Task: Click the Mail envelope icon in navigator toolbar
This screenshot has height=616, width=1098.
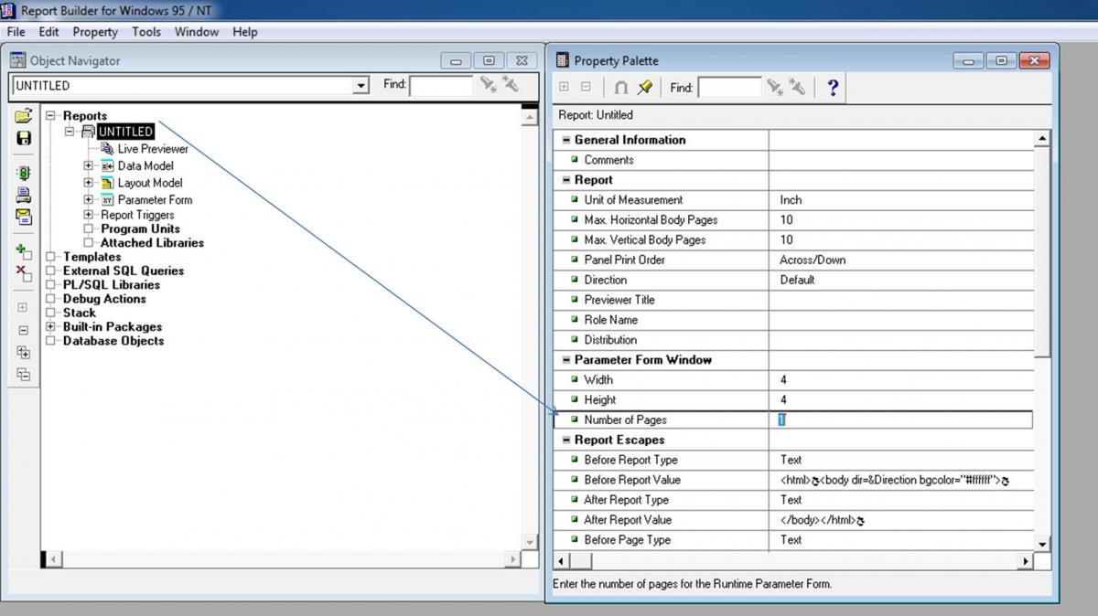Action: [x=24, y=217]
